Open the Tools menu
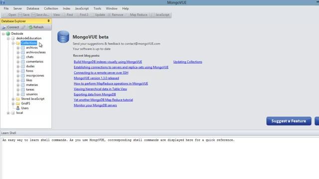Screen dimensions: 319x179 point(97,8)
